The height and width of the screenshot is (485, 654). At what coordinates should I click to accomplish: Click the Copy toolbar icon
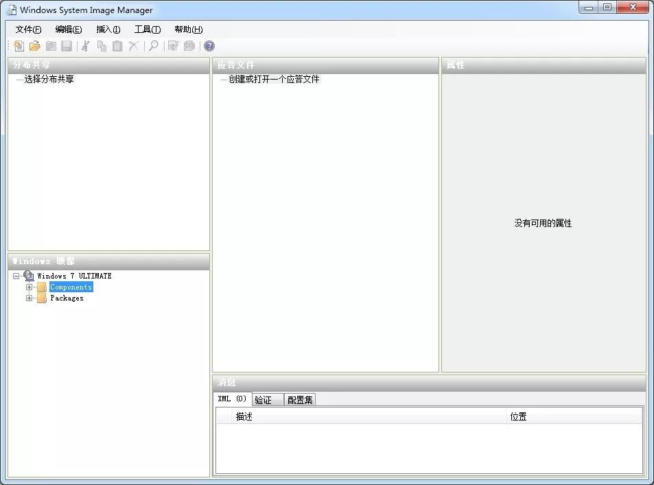(102, 46)
